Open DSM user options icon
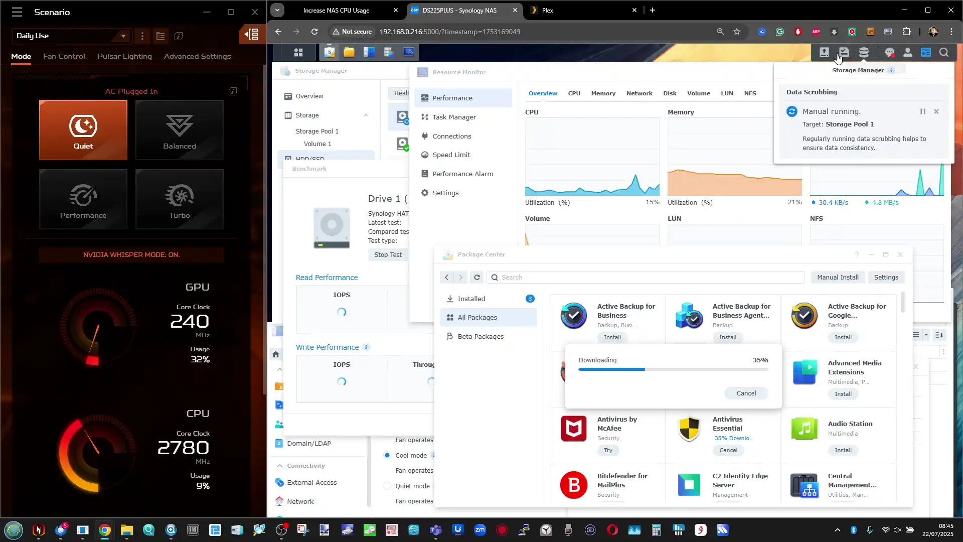Screen dimensions: 963x542 coord(908,52)
